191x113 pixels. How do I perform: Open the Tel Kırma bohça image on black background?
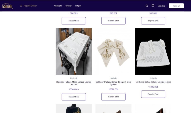tap(153, 51)
